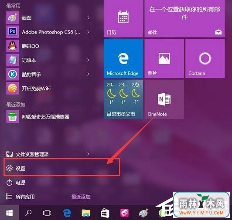This screenshot has width=232, height=220.
Task: Click the 最近添加 section header above uninstaller
Action: pos(16,105)
